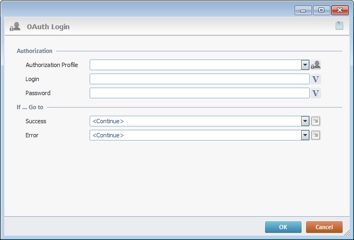Viewport: 354px width, 240px height.
Task: Open notes clipboard icon in header
Action: pos(339,25)
